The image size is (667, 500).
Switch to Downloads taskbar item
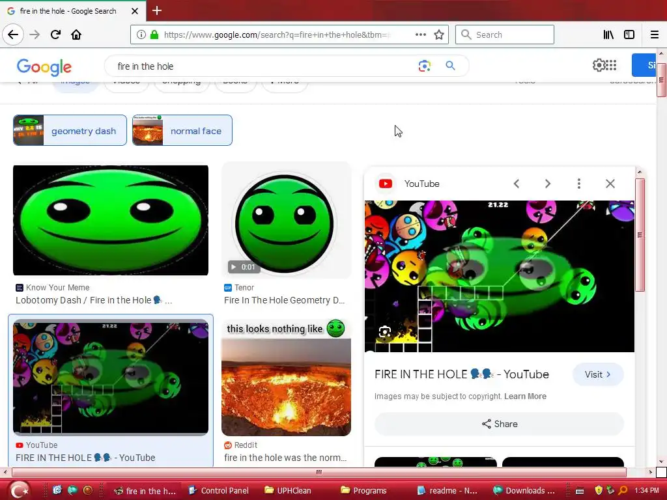pos(524,491)
